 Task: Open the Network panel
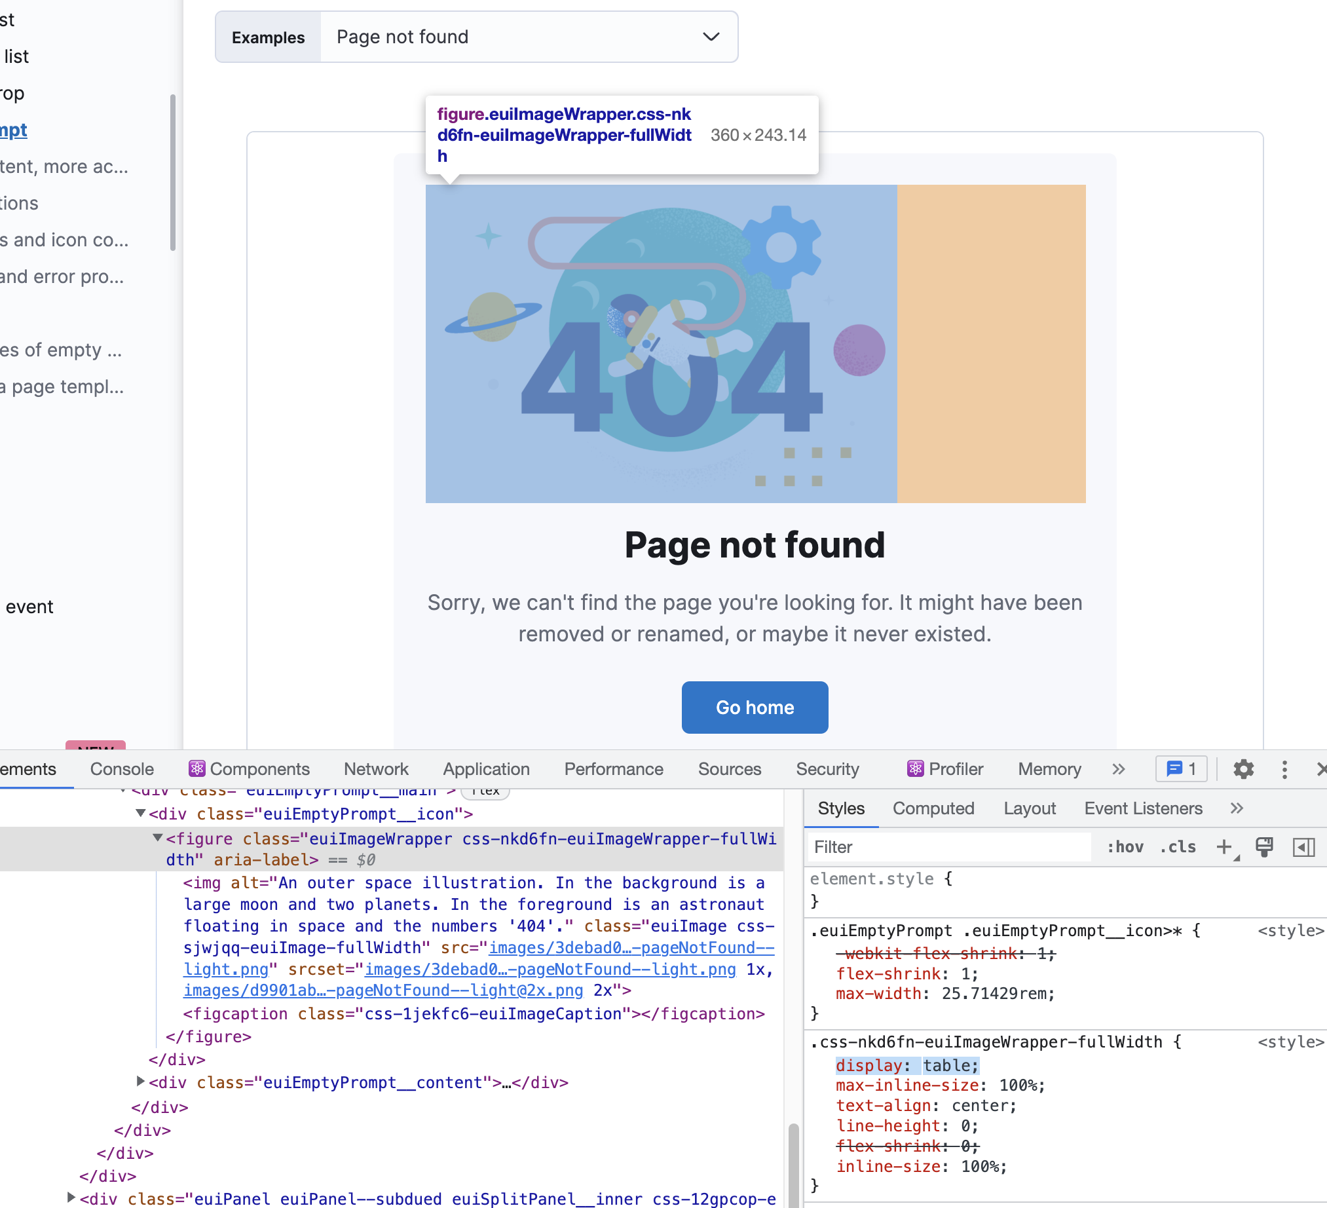(376, 769)
